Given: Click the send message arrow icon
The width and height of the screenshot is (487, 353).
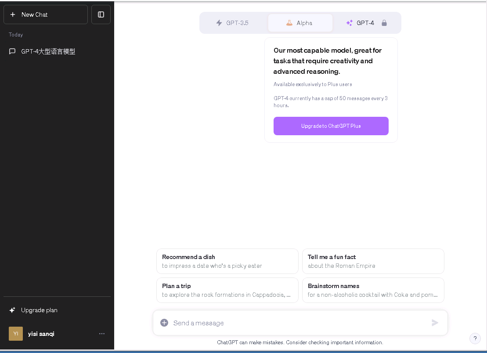Looking at the screenshot, I should [435, 323].
